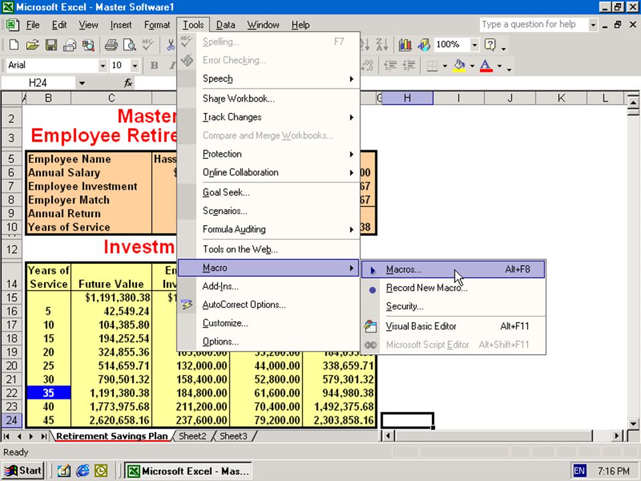Viewport: 641px width, 481px height.
Task: Click the Microsoft Excel Help question icon
Action: 489,45
